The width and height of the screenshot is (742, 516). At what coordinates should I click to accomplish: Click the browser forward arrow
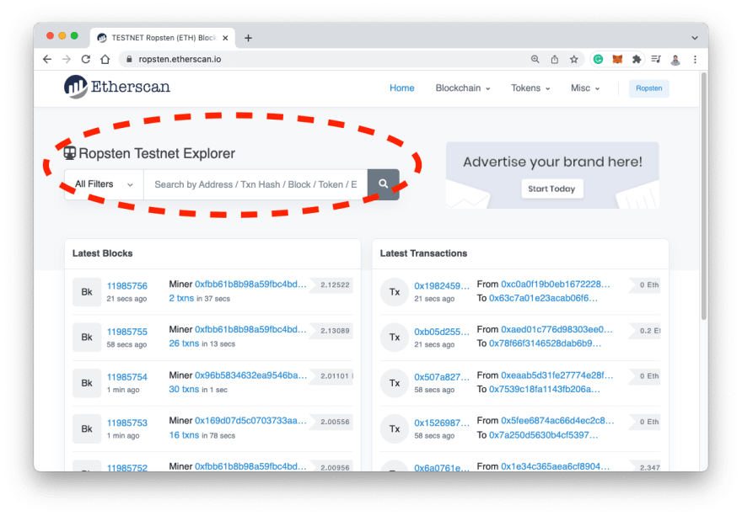(67, 59)
